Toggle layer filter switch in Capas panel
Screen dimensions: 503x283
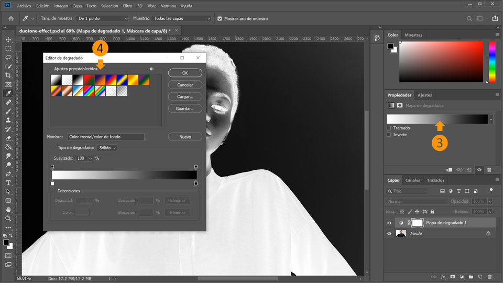(491, 191)
